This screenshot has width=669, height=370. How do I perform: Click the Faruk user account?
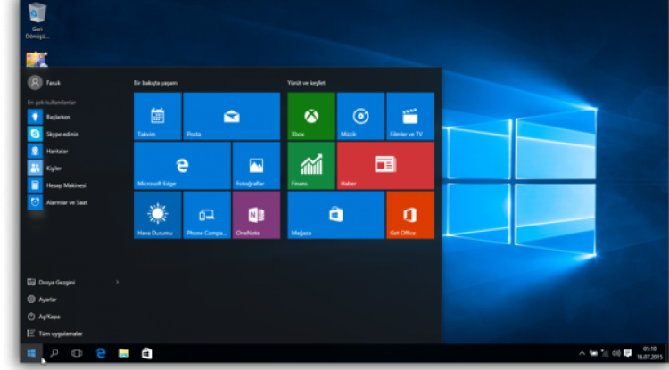(45, 82)
